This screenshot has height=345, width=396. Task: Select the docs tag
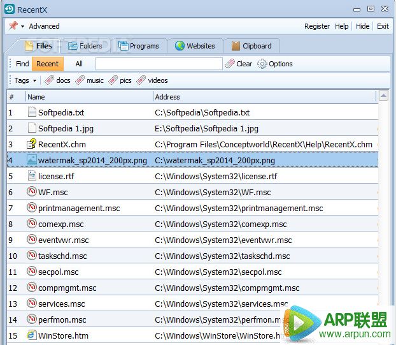click(x=57, y=80)
